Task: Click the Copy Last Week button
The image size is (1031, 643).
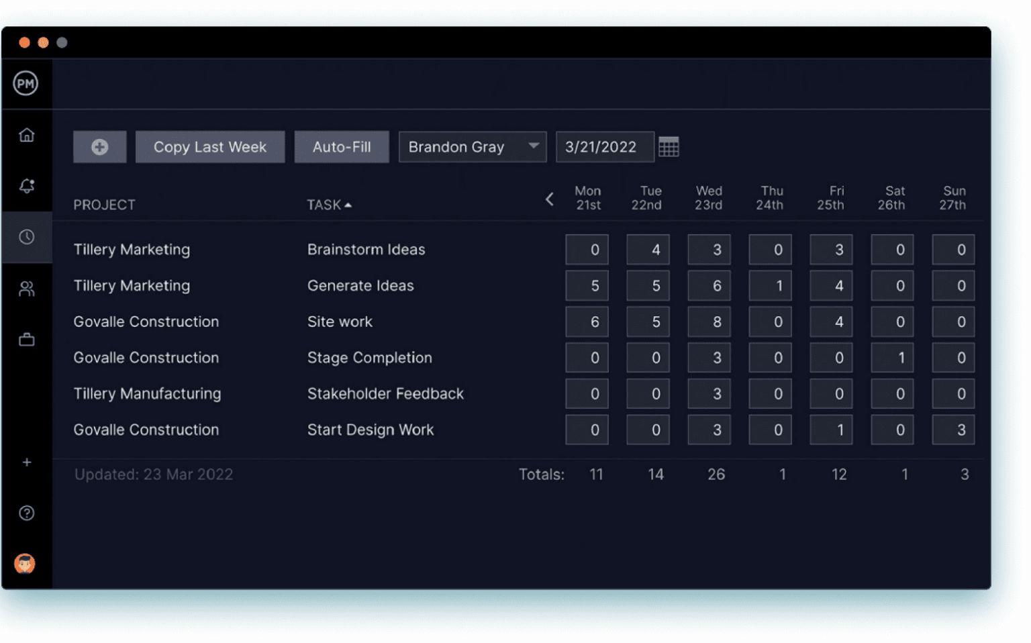Action: (210, 147)
